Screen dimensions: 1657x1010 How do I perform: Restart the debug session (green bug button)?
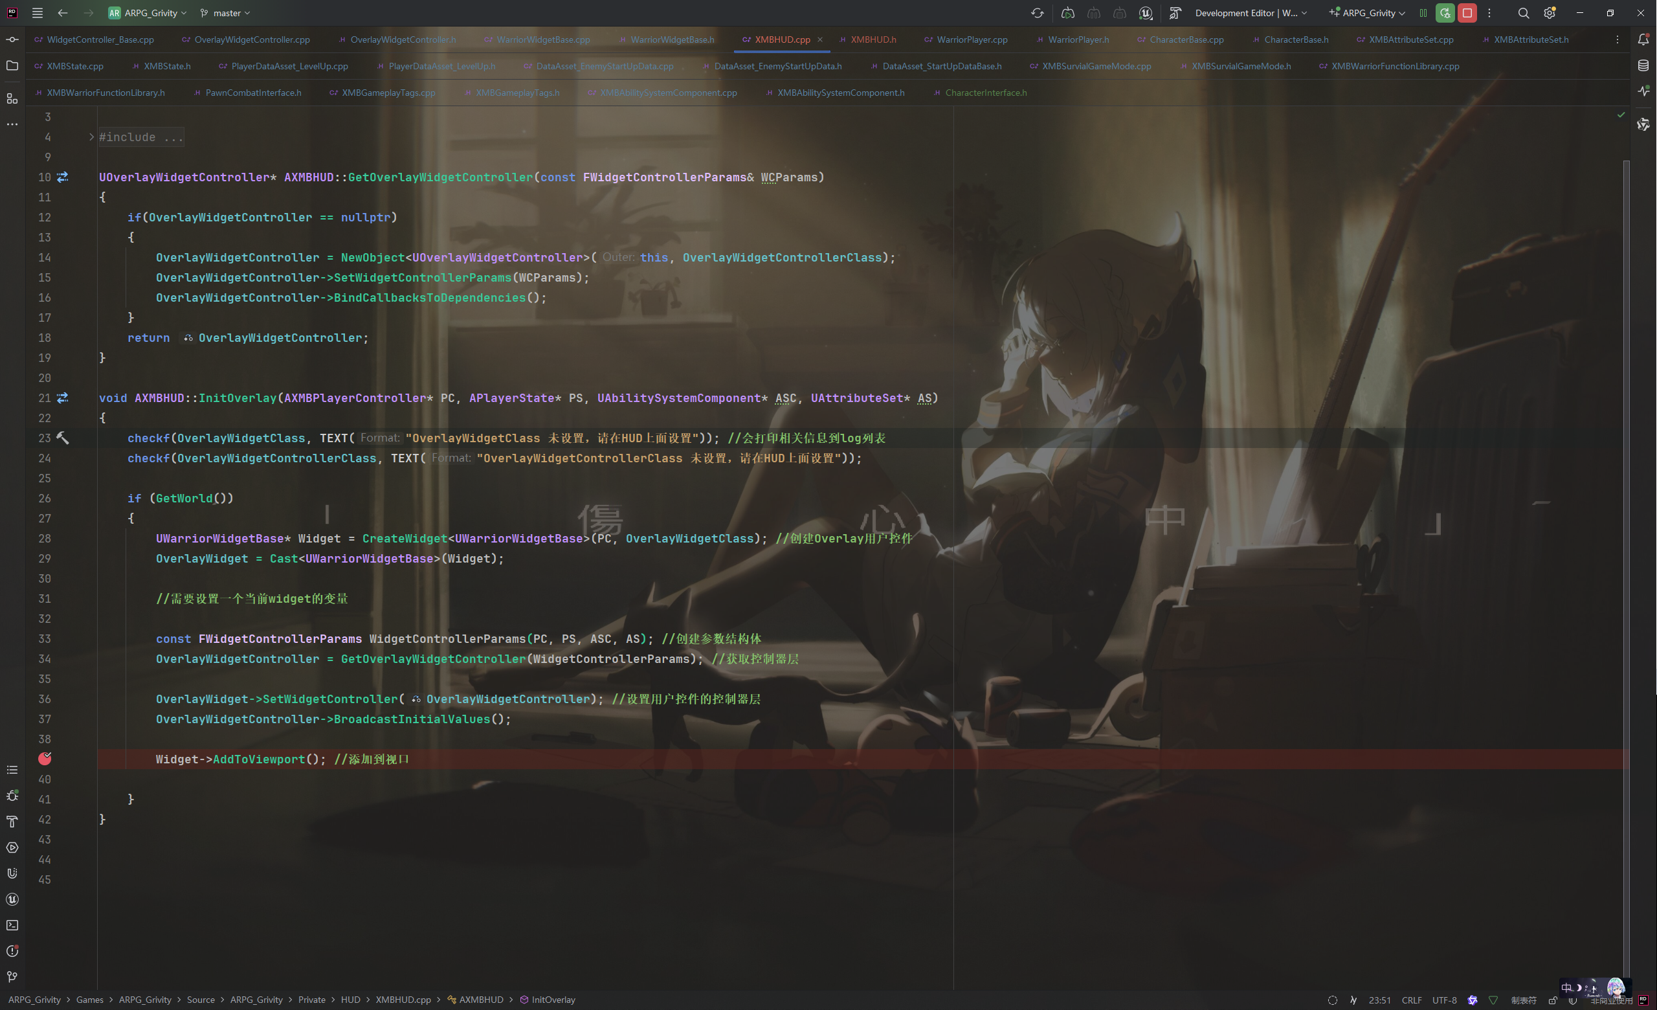pos(1445,13)
